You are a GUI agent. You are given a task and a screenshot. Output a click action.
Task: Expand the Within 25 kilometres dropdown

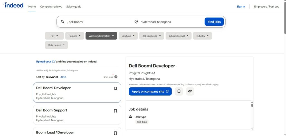(x=101, y=36)
